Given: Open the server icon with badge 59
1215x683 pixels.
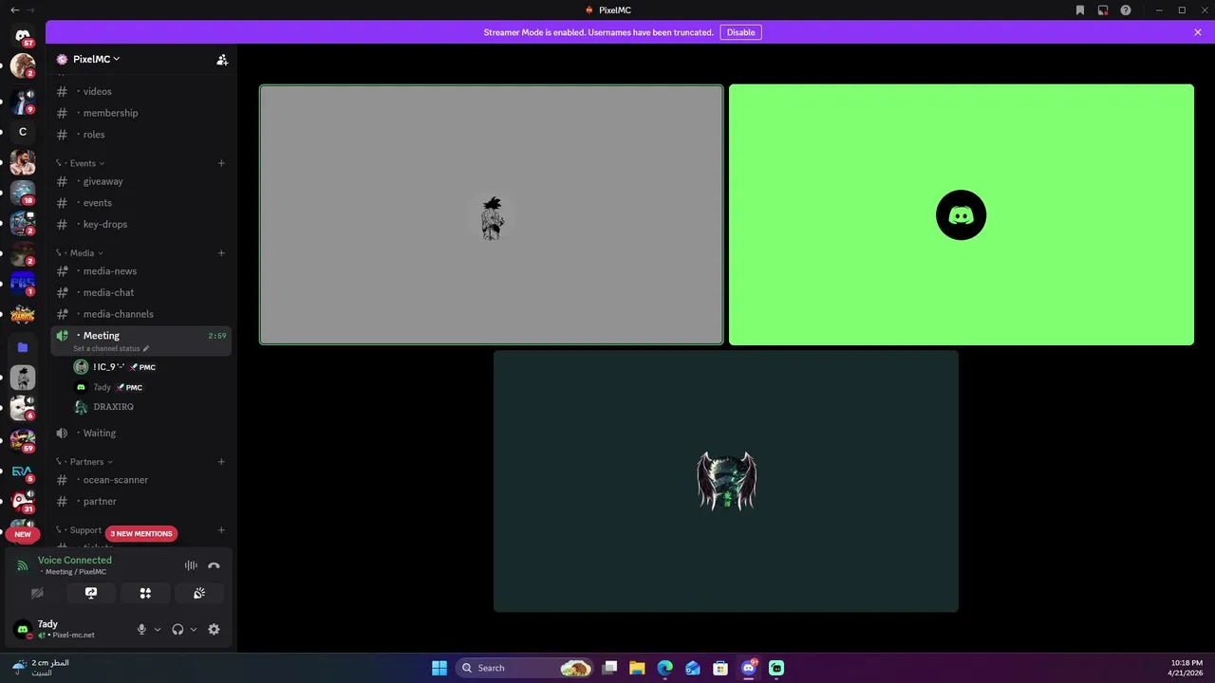Looking at the screenshot, I should pos(23,439).
